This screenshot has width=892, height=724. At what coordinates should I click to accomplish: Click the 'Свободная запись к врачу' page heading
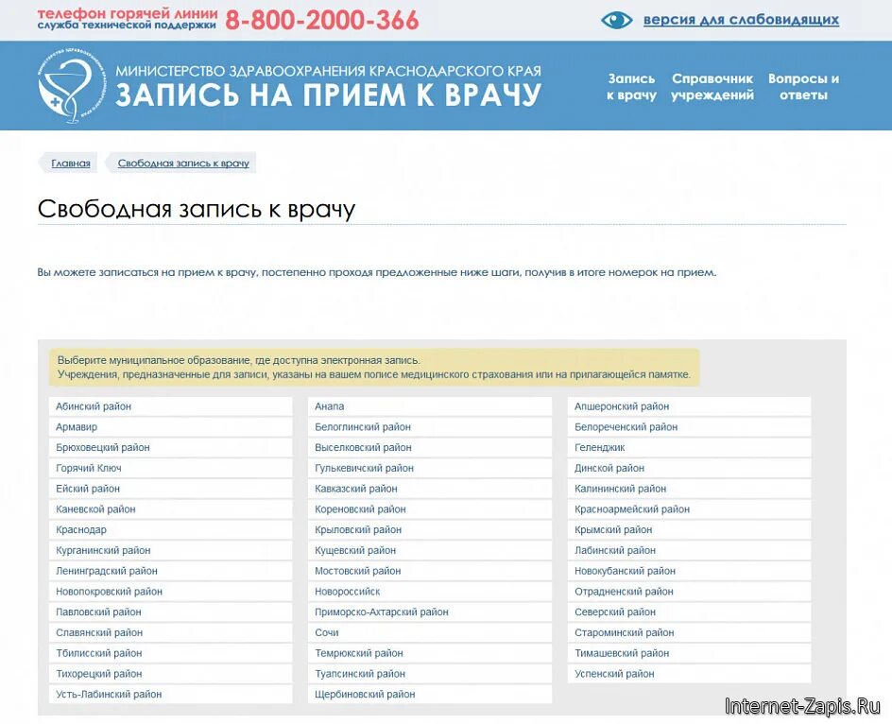point(197,209)
